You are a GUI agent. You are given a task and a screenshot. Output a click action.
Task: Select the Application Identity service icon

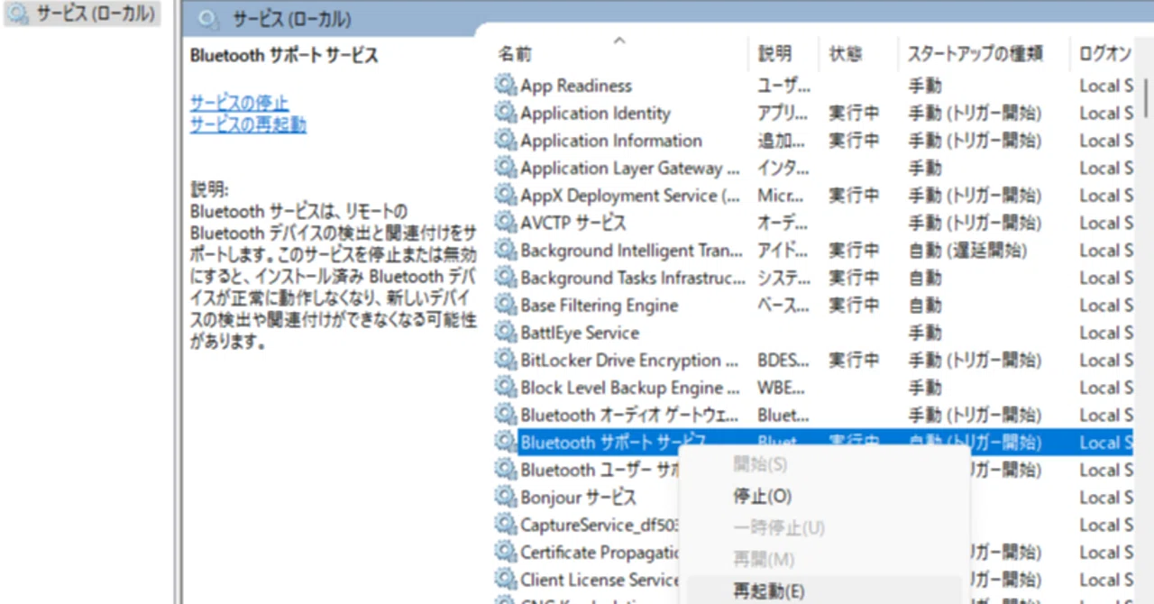click(x=505, y=113)
